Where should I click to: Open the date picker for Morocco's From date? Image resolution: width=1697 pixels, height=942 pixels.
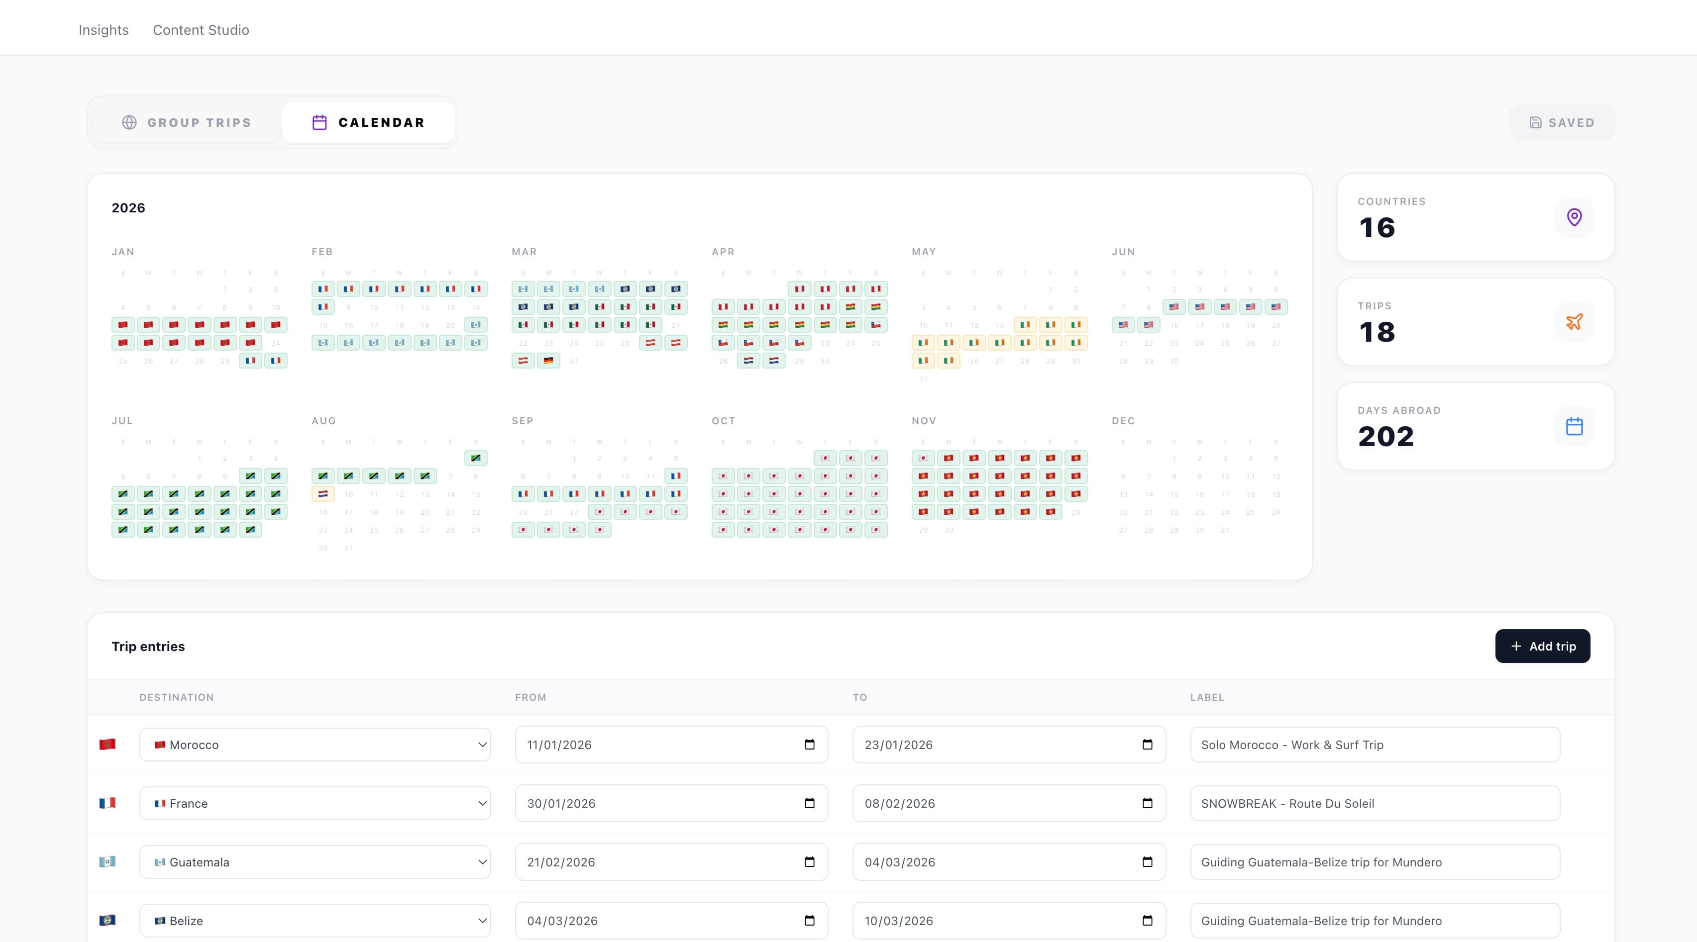pyautogui.click(x=810, y=745)
